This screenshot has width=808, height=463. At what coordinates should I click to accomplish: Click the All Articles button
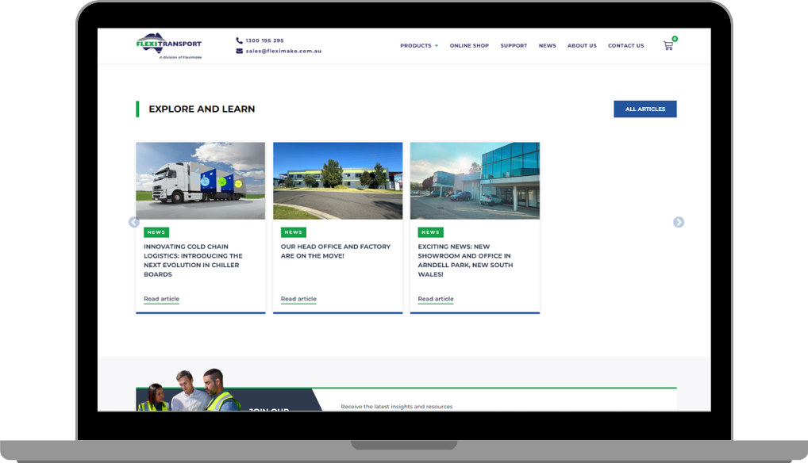pyautogui.click(x=645, y=109)
